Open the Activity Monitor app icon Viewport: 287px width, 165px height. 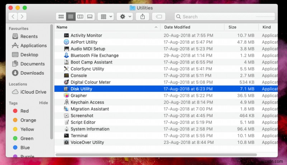pos(66,35)
